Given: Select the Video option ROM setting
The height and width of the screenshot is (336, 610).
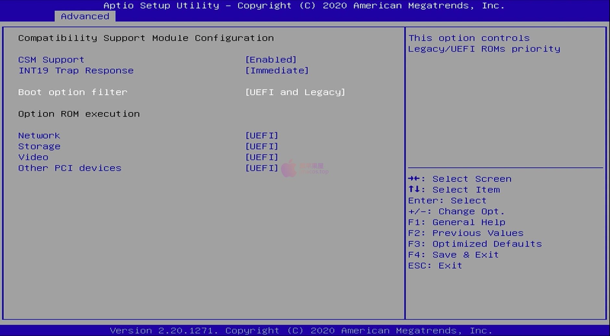Looking at the screenshot, I should tap(33, 157).
